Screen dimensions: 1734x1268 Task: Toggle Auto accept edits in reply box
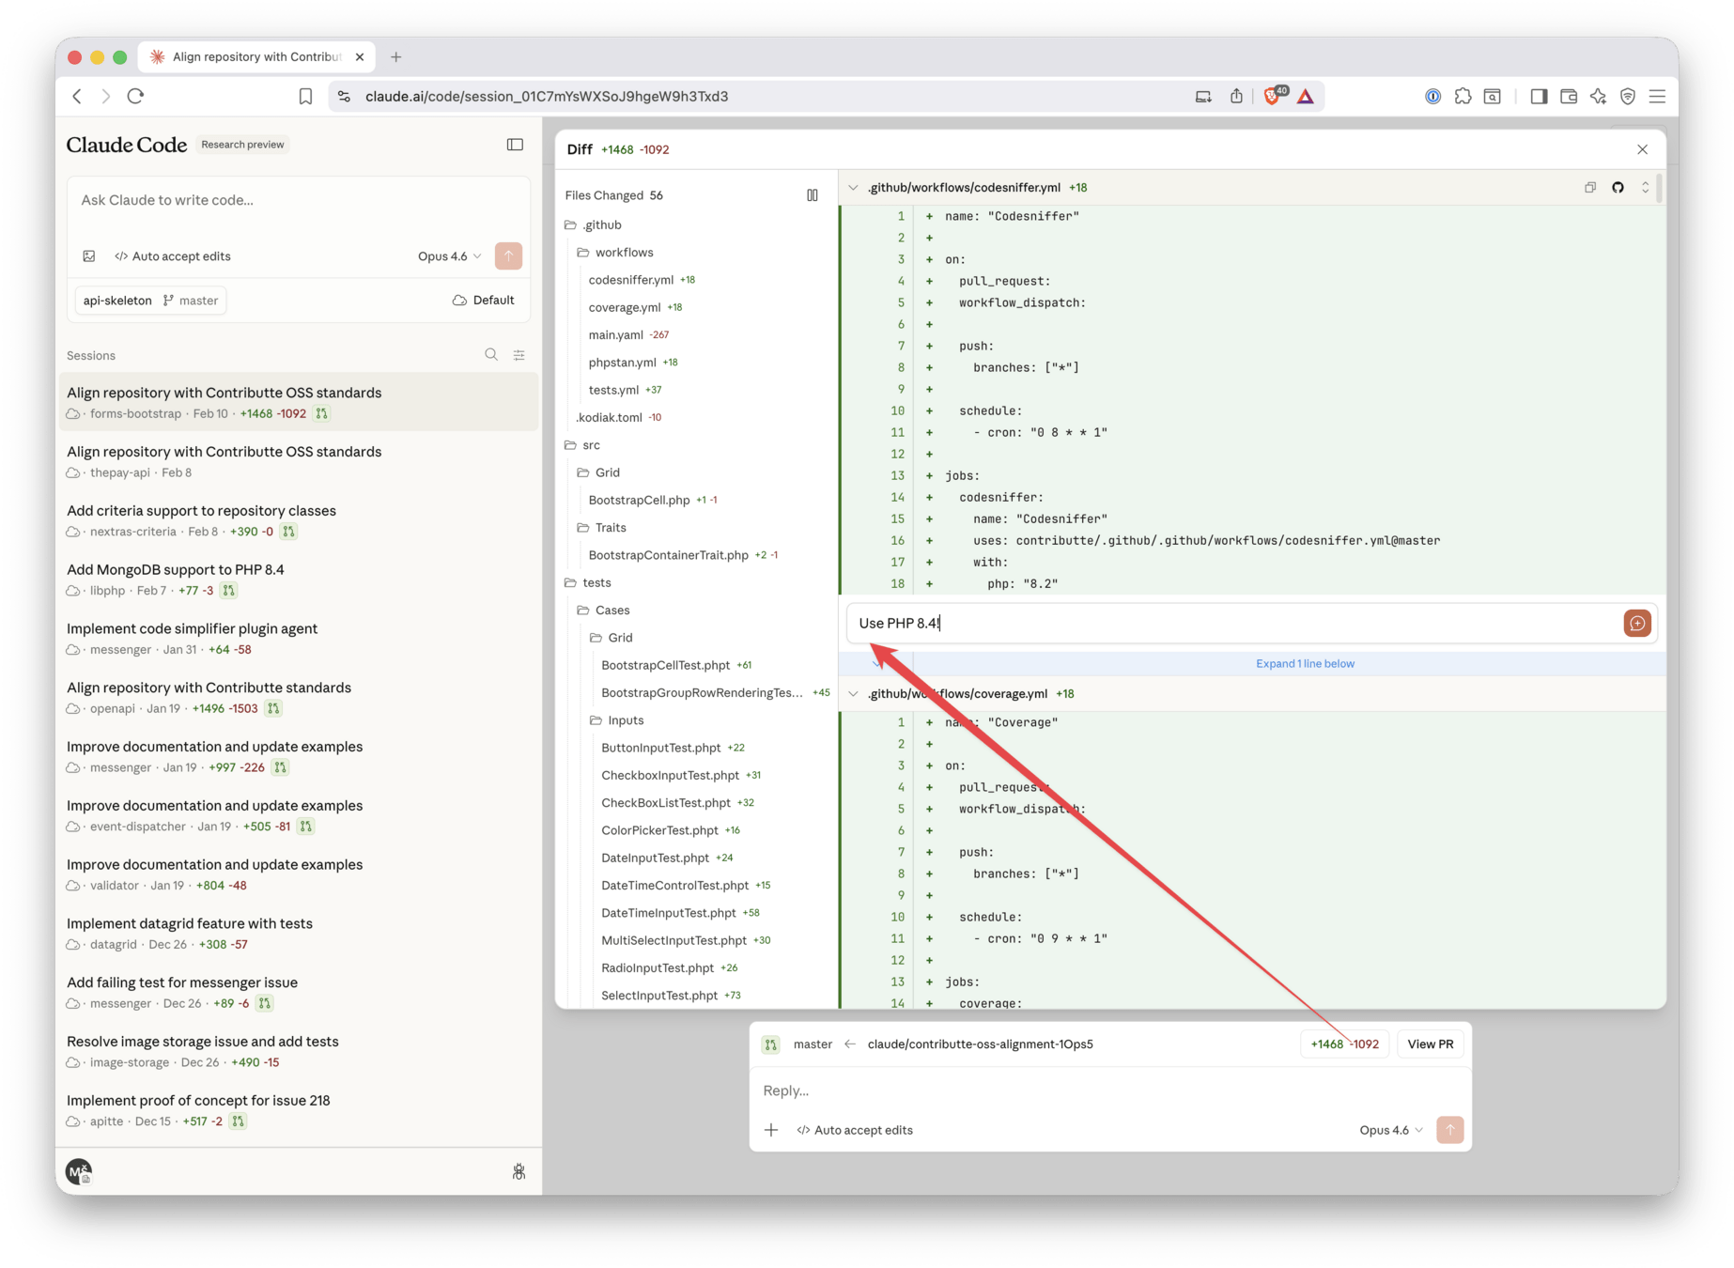tap(855, 1130)
